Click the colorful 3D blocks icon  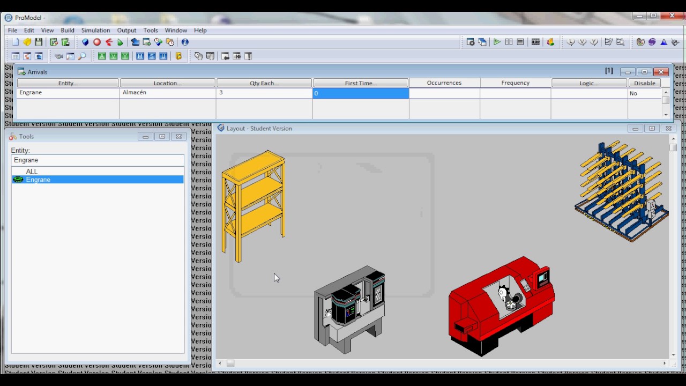[550, 42]
